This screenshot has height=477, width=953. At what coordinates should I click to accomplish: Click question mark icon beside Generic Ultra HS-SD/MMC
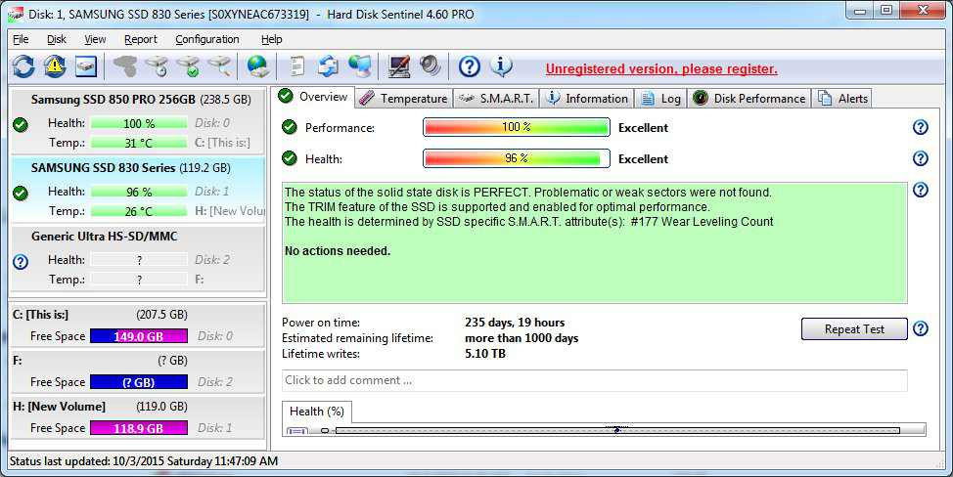coord(20,262)
